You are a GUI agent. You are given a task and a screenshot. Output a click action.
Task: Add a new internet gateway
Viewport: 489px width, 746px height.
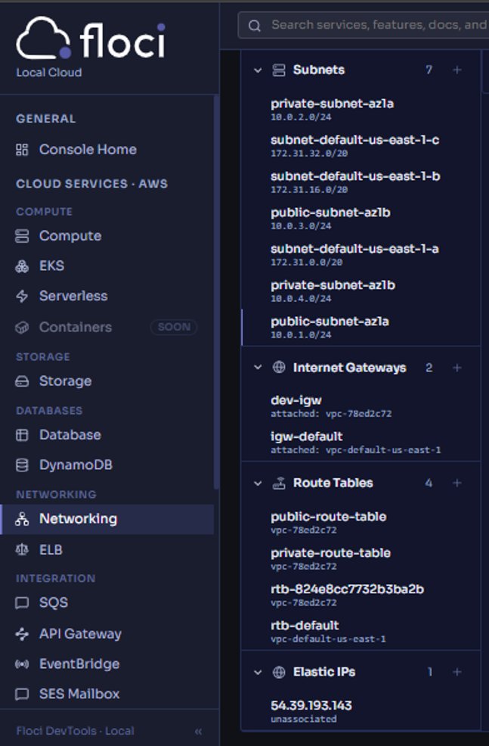click(x=457, y=368)
